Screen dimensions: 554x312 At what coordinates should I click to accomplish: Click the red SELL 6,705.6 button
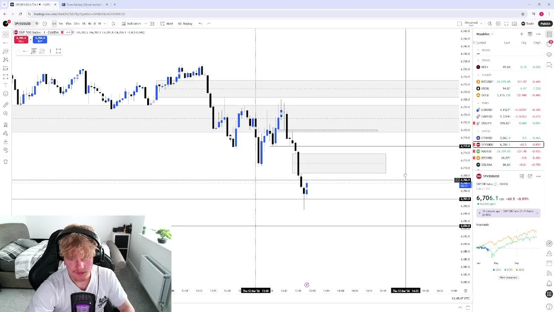click(x=21, y=39)
